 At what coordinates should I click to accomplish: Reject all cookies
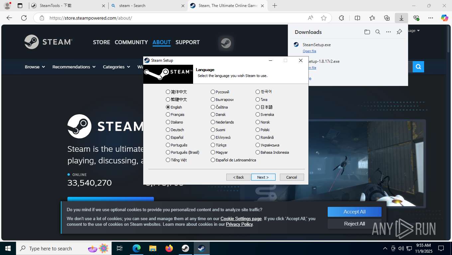[354, 224]
